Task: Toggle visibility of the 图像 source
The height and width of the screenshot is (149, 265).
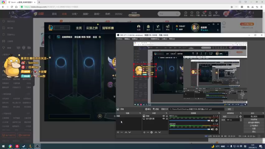Action: [164, 116]
